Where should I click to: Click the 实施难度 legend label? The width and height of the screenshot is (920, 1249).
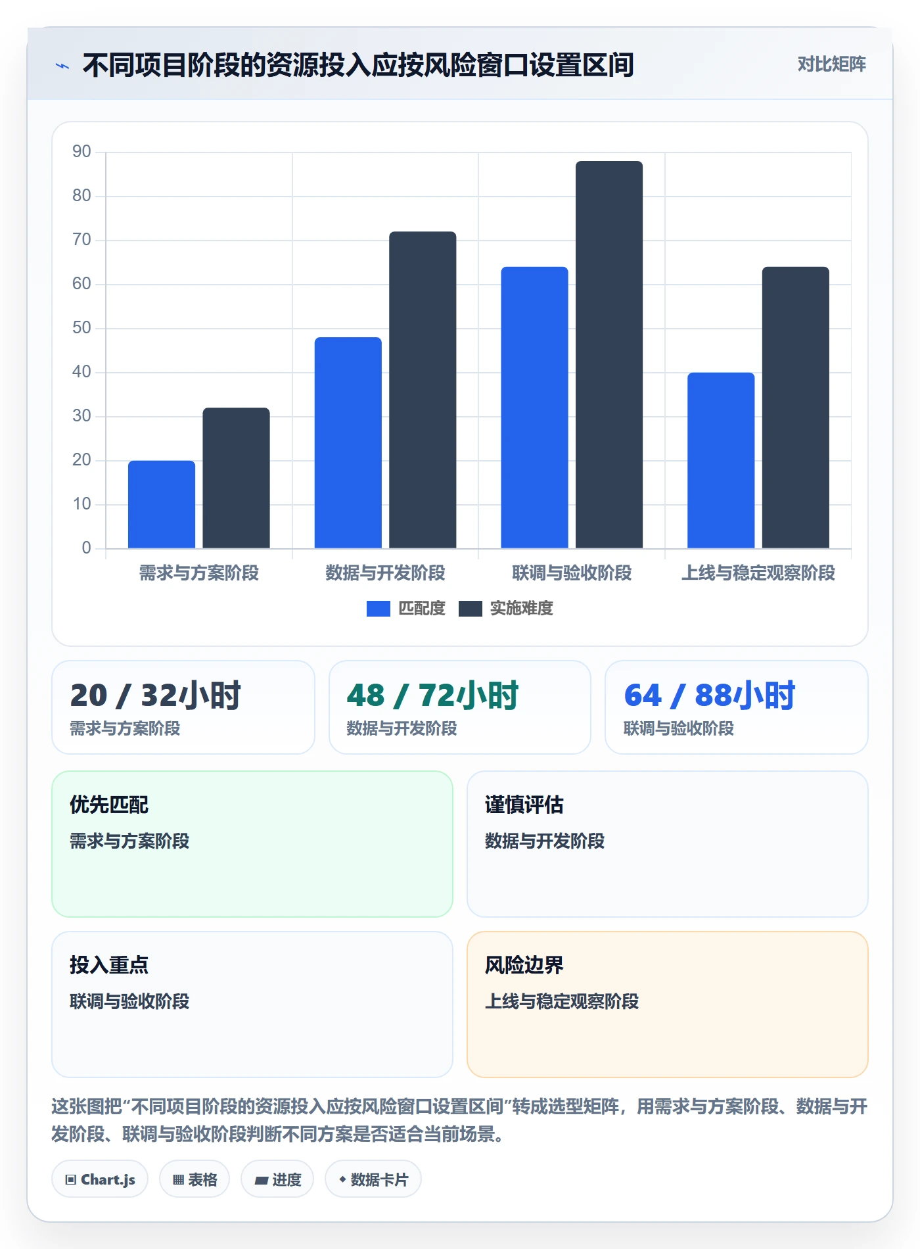click(x=521, y=609)
